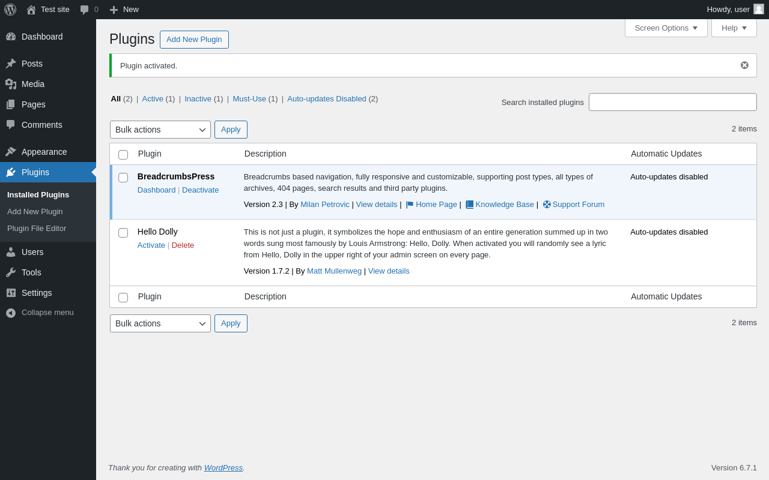Click the Knowledge Base book icon
Screen dimensions: 769x480
tap(470, 205)
